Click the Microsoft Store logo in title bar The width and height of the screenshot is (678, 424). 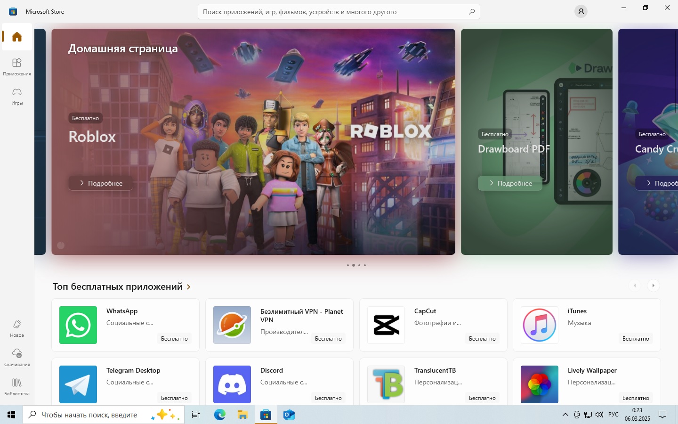pos(13,11)
